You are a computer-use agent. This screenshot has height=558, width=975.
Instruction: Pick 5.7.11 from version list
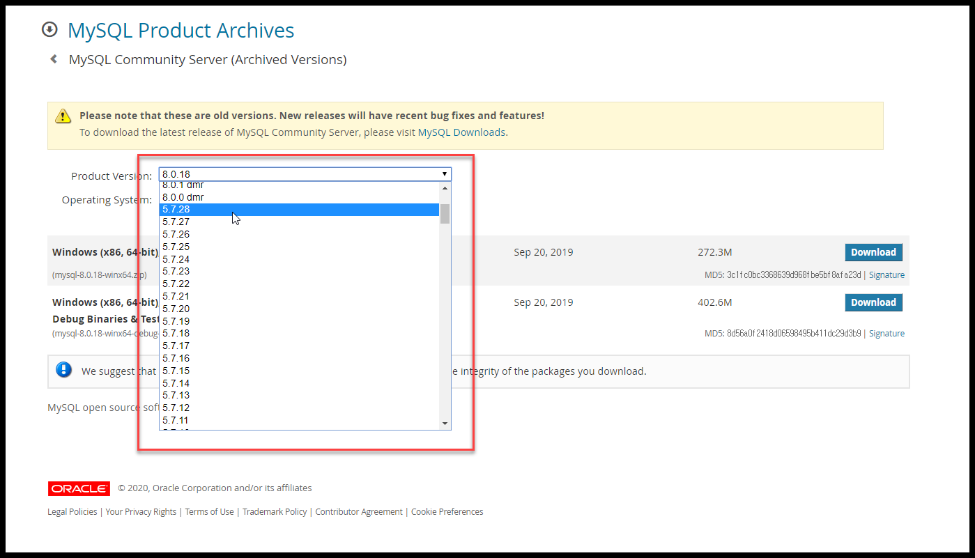(x=299, y=420)
